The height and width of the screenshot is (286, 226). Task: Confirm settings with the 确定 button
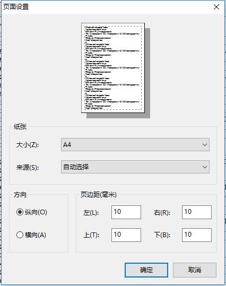(x=146, y=270)
